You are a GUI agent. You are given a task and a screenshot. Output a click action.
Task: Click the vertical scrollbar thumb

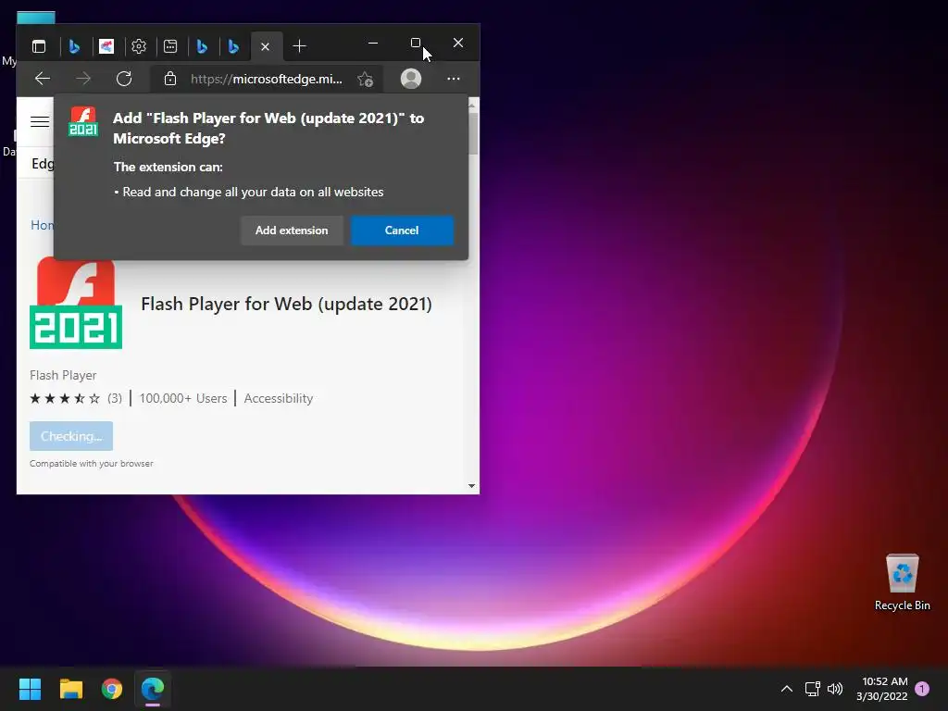pyautogui.click(x=472, y=133)
